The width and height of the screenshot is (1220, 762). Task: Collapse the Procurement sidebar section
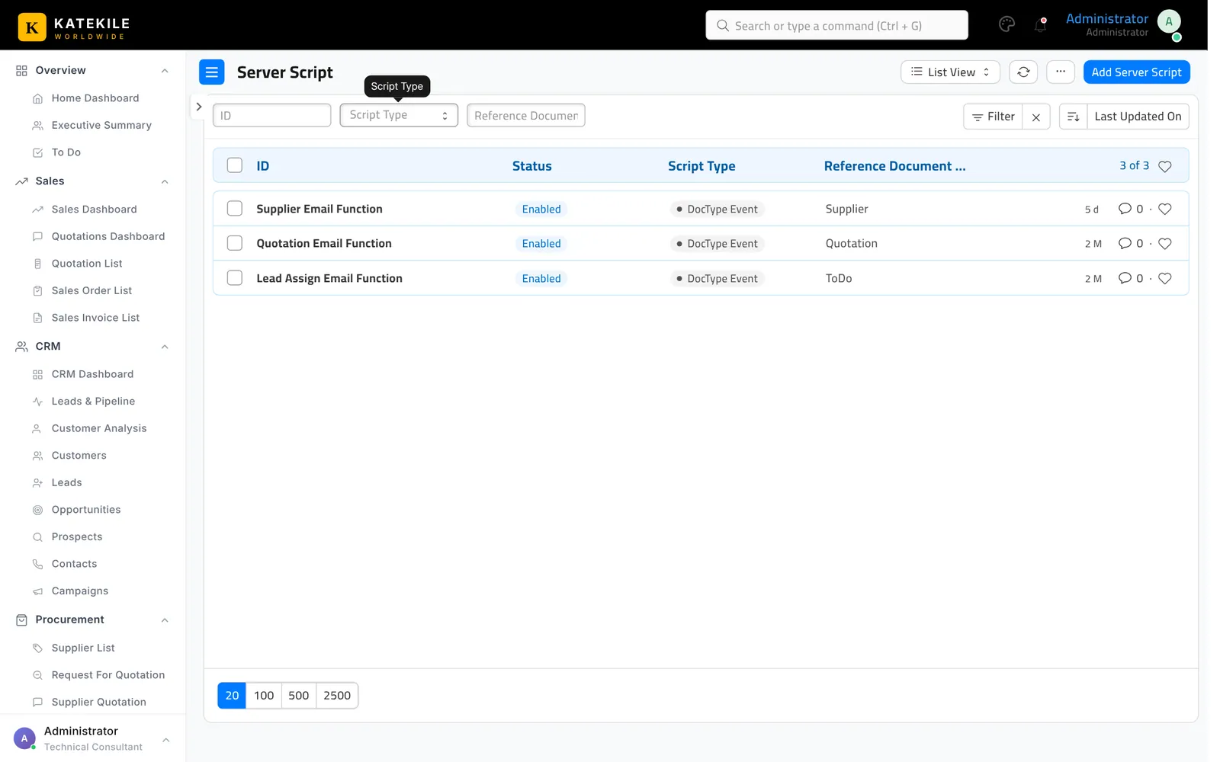165,620
